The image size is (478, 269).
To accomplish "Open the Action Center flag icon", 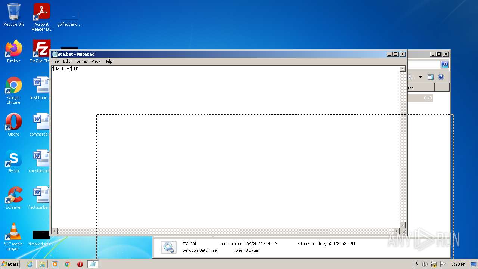I will 443,264.
